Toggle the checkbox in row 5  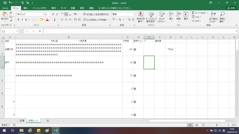(x=135, y=89)
